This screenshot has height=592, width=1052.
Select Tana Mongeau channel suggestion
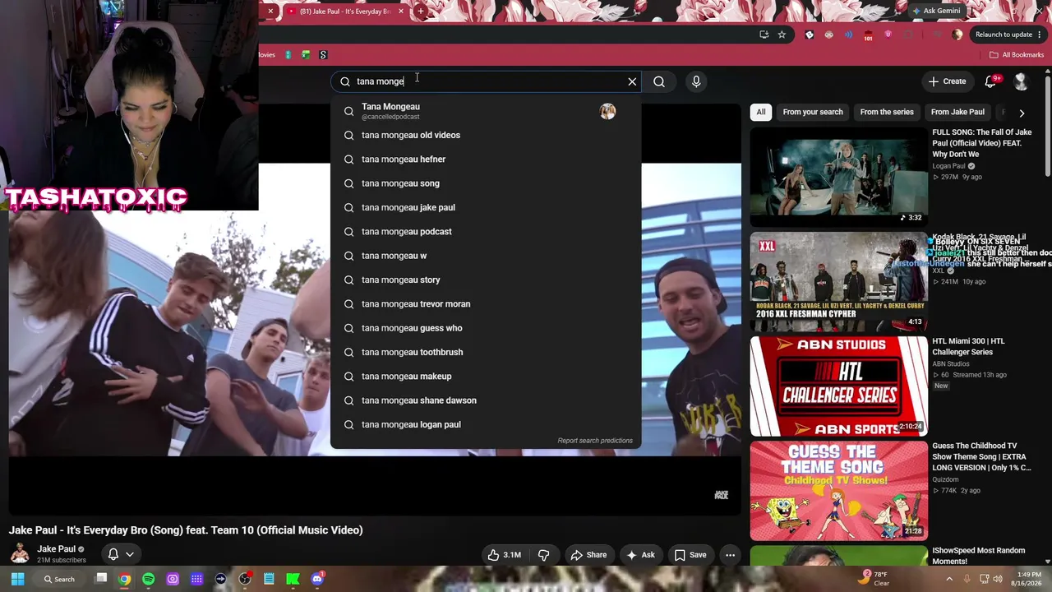click(x=486, y=111)
